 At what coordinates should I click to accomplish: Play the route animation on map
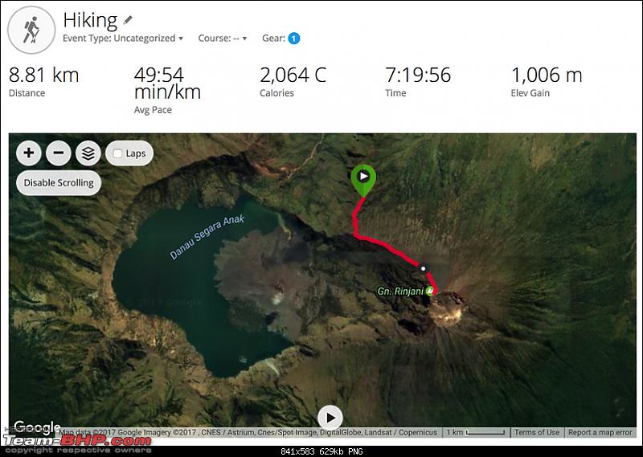330,418
